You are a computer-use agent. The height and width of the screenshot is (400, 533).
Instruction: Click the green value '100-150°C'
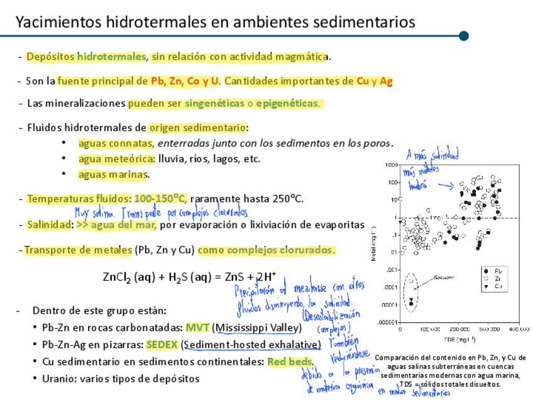point(160,198)
